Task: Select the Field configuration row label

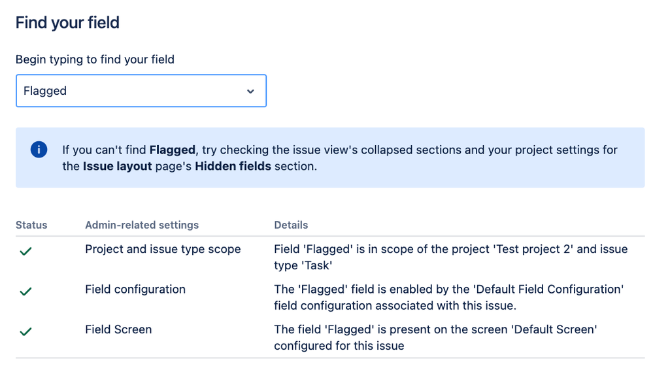Action: point(135,290)
